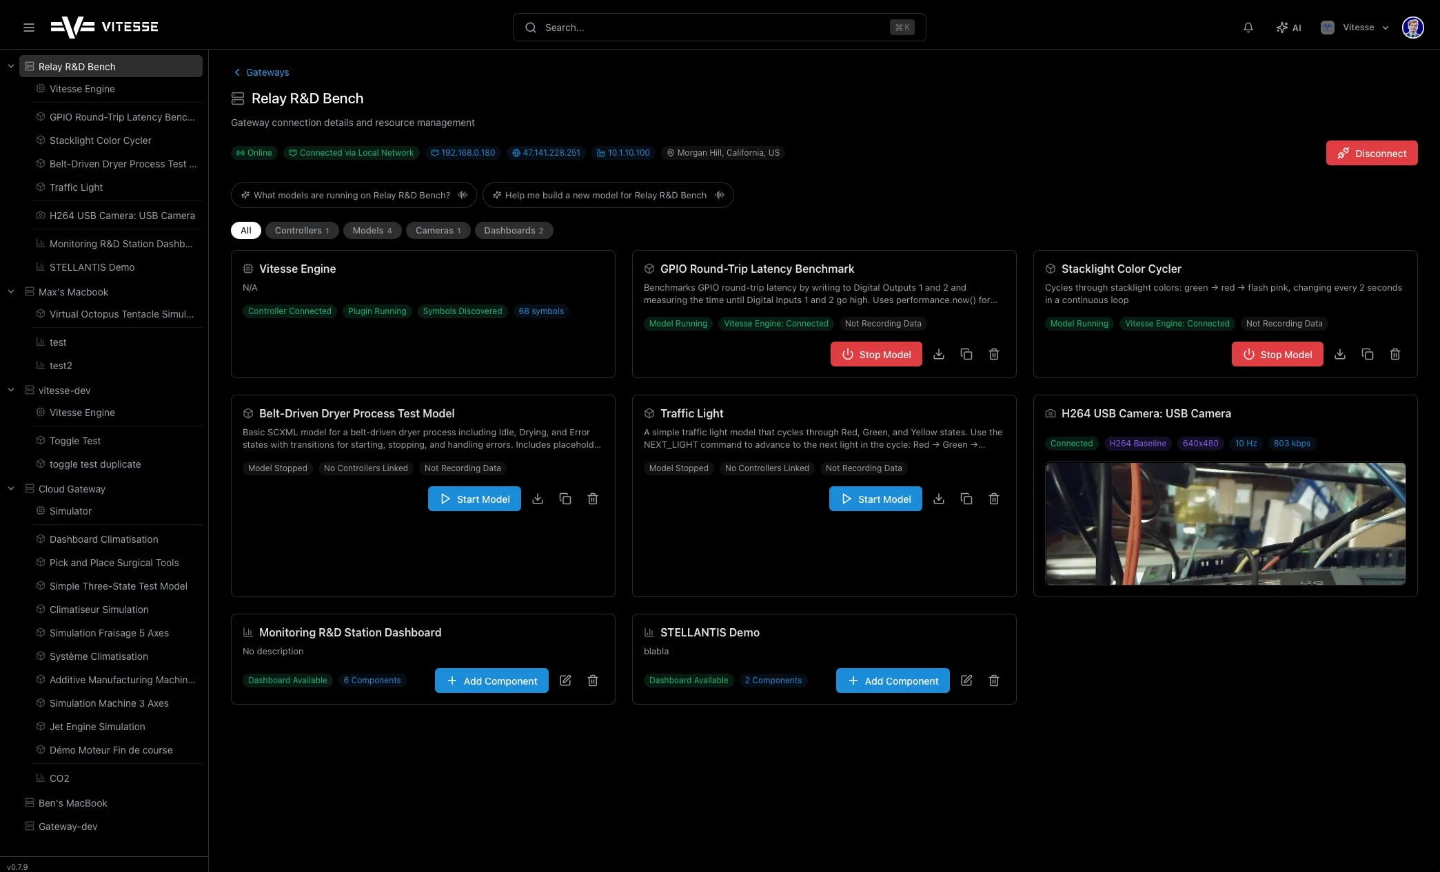Open Simulator under Cloud Gateway
Image resolution: width=1440 pixels, height=872 pixels.
[117, 511]
